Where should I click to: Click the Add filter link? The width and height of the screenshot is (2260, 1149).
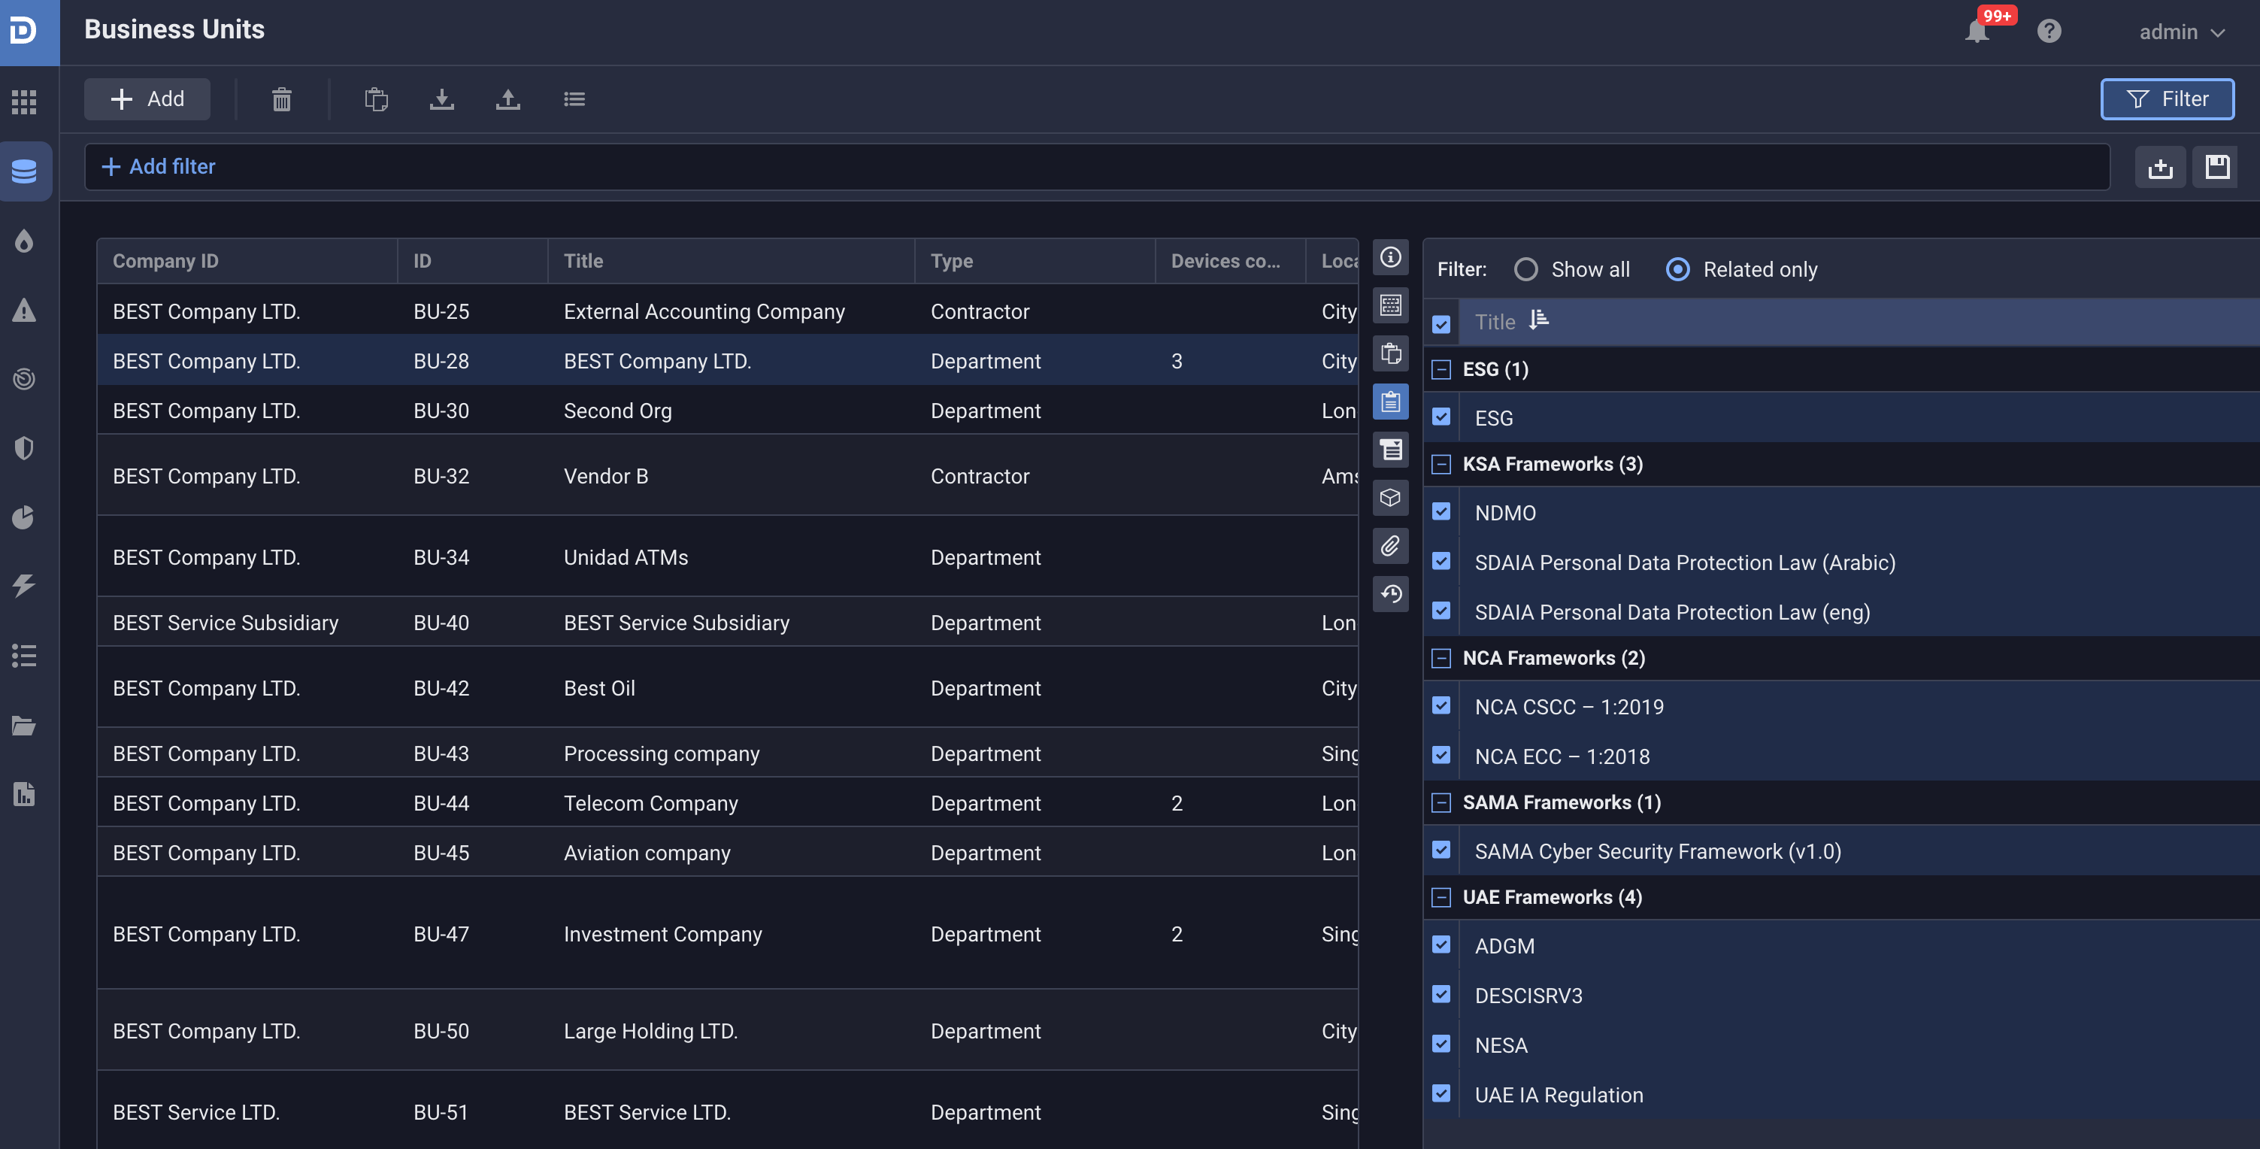point(159,167)
